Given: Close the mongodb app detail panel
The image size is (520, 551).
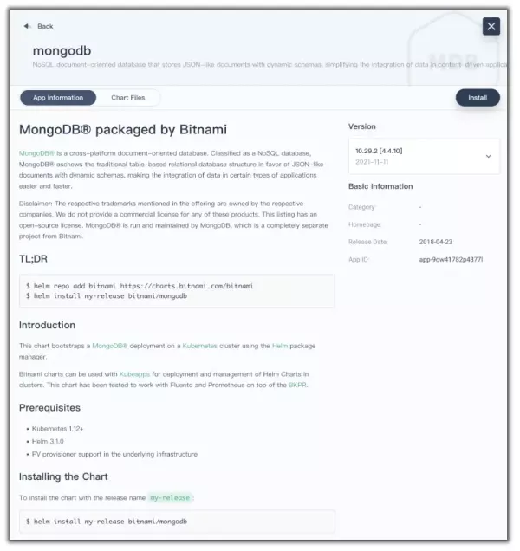Looking at the screenshot, I should pyautogui.click(x=491, y=26).
